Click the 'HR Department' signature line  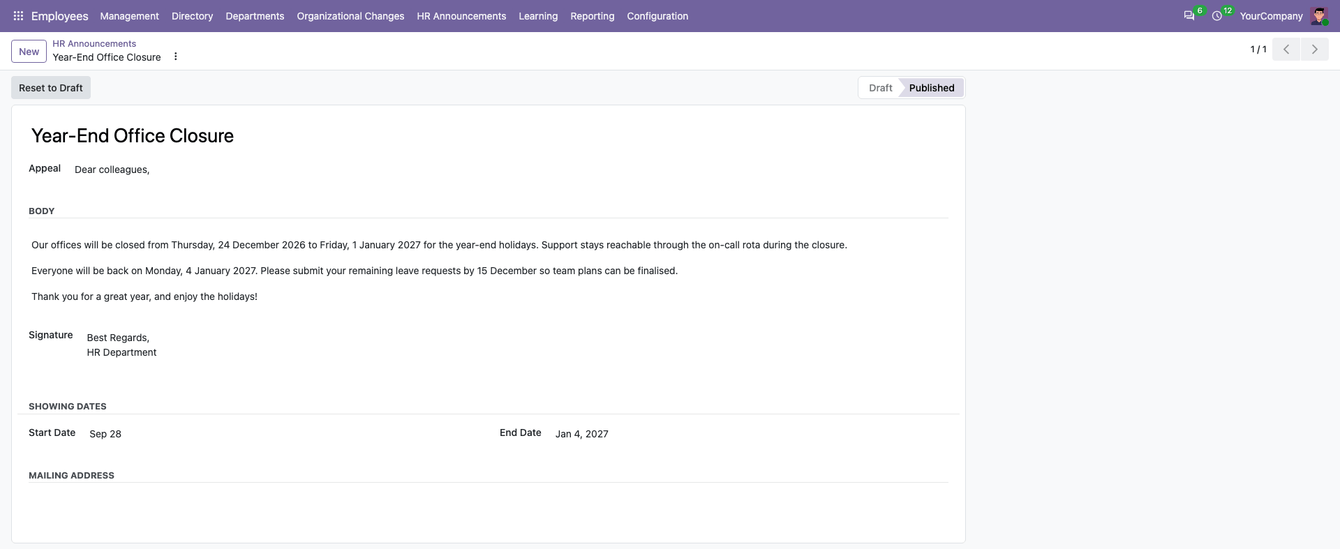point(121,352)
